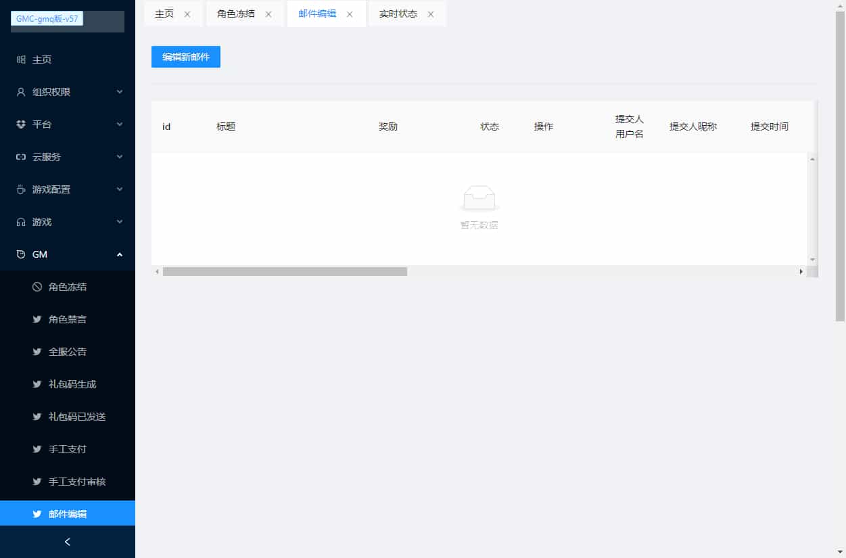Close the 角色冻结 tab
Screen dimensions: 846x558
pos(268,14)
